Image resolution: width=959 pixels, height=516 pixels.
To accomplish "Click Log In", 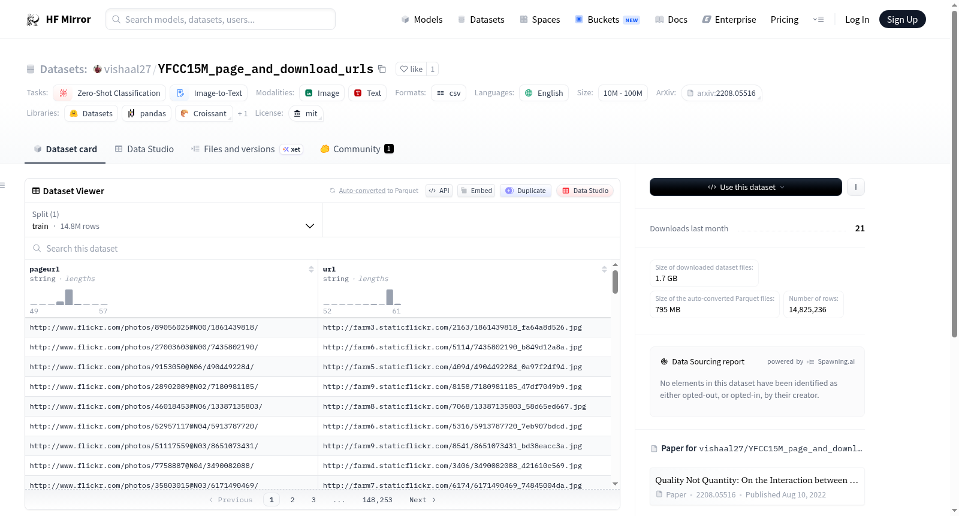I will (857, 20).
